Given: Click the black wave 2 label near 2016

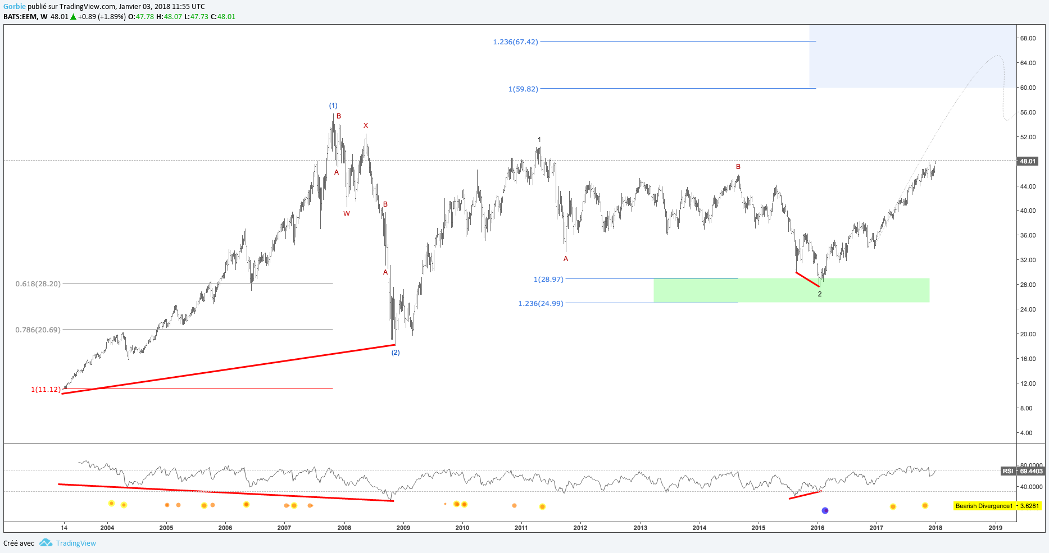Looking at the screenshot, I should pos(820,294).
